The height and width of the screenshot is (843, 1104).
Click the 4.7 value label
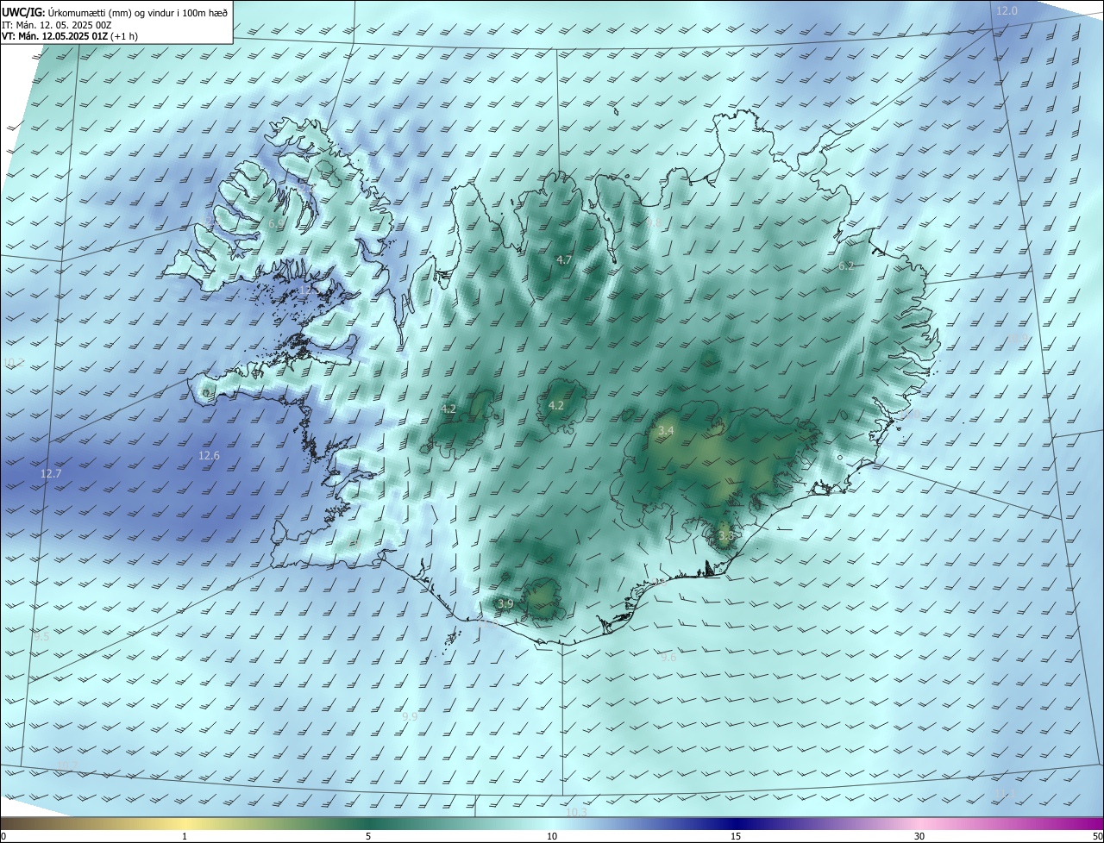[x=564, y=259]
